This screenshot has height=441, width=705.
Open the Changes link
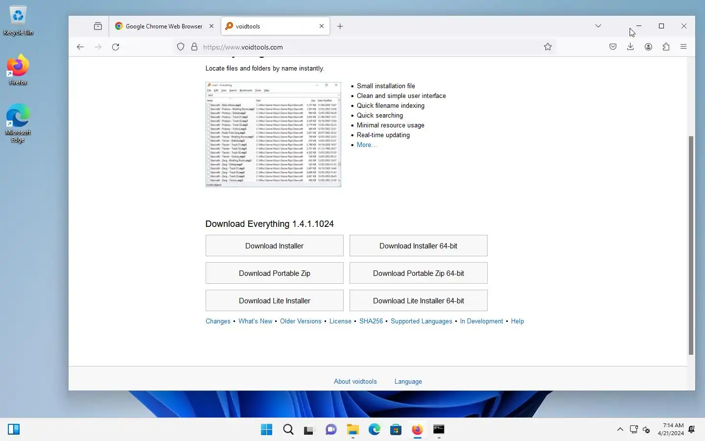click(x=218, y=321)
